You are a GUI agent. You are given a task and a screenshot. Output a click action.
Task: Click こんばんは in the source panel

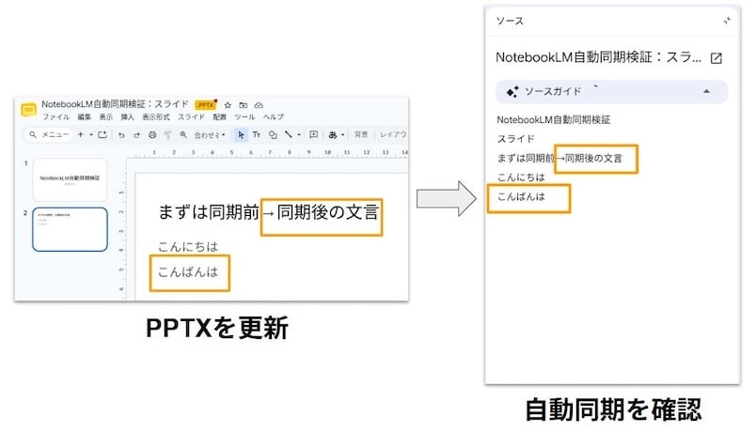coord(521,196)
